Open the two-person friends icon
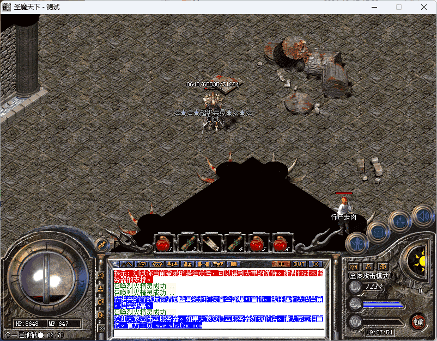Viewport: 437px width, 341px height. (x=187, y=264)
